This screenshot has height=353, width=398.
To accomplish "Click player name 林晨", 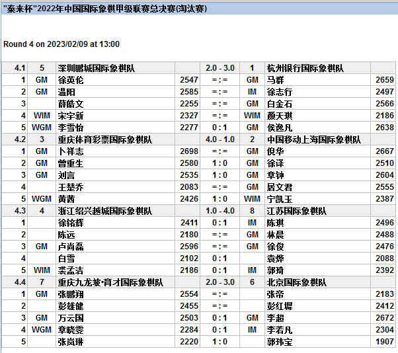I will click(275, 235).
